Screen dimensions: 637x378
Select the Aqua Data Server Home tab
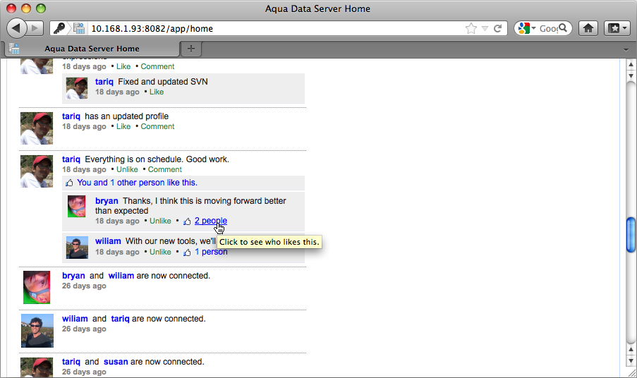[x=92, y=49]
